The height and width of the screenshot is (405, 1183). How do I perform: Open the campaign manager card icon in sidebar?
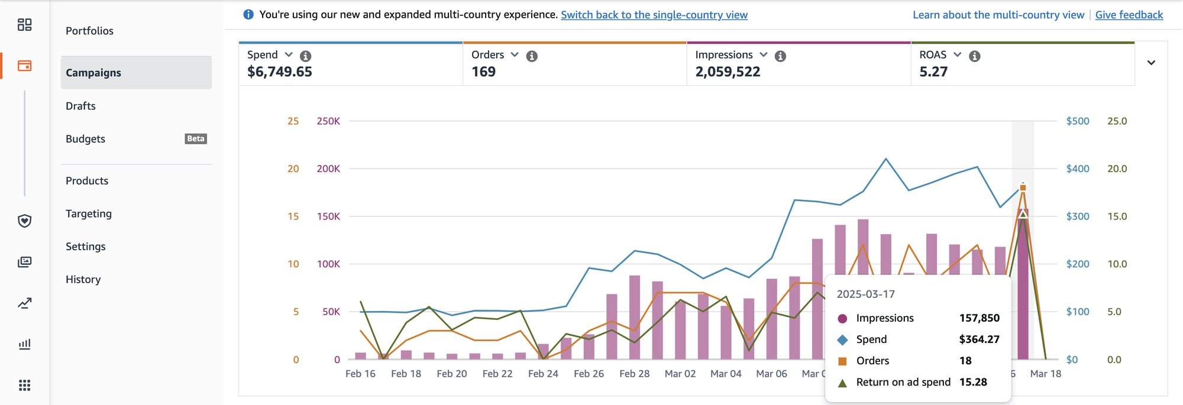tap(24, 66)
